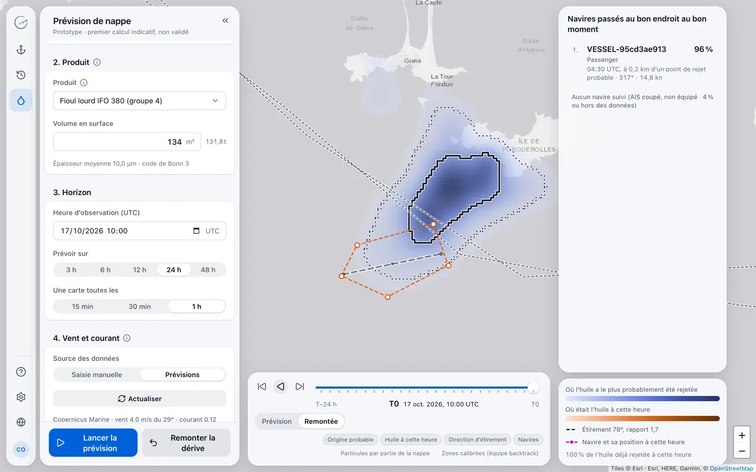Select the Remontée timeline tab
The image size is (756, 472).
click(321, 421)
